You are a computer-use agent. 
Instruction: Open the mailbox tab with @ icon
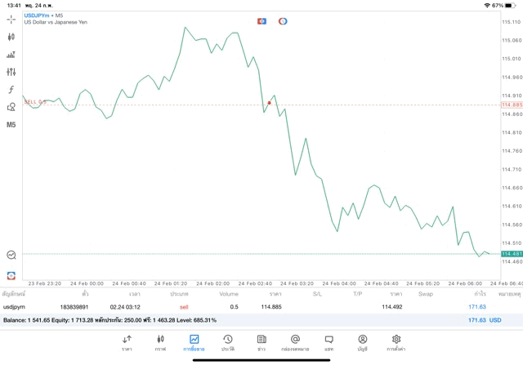(x=295, y=343)
